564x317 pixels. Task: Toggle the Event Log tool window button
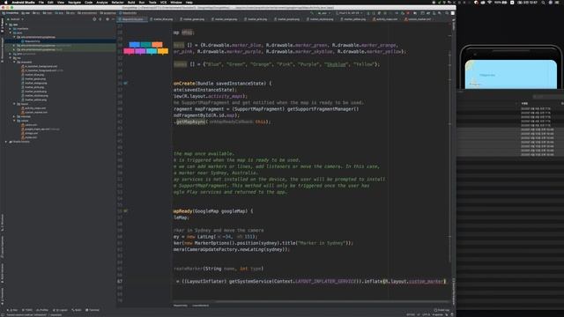442,310
